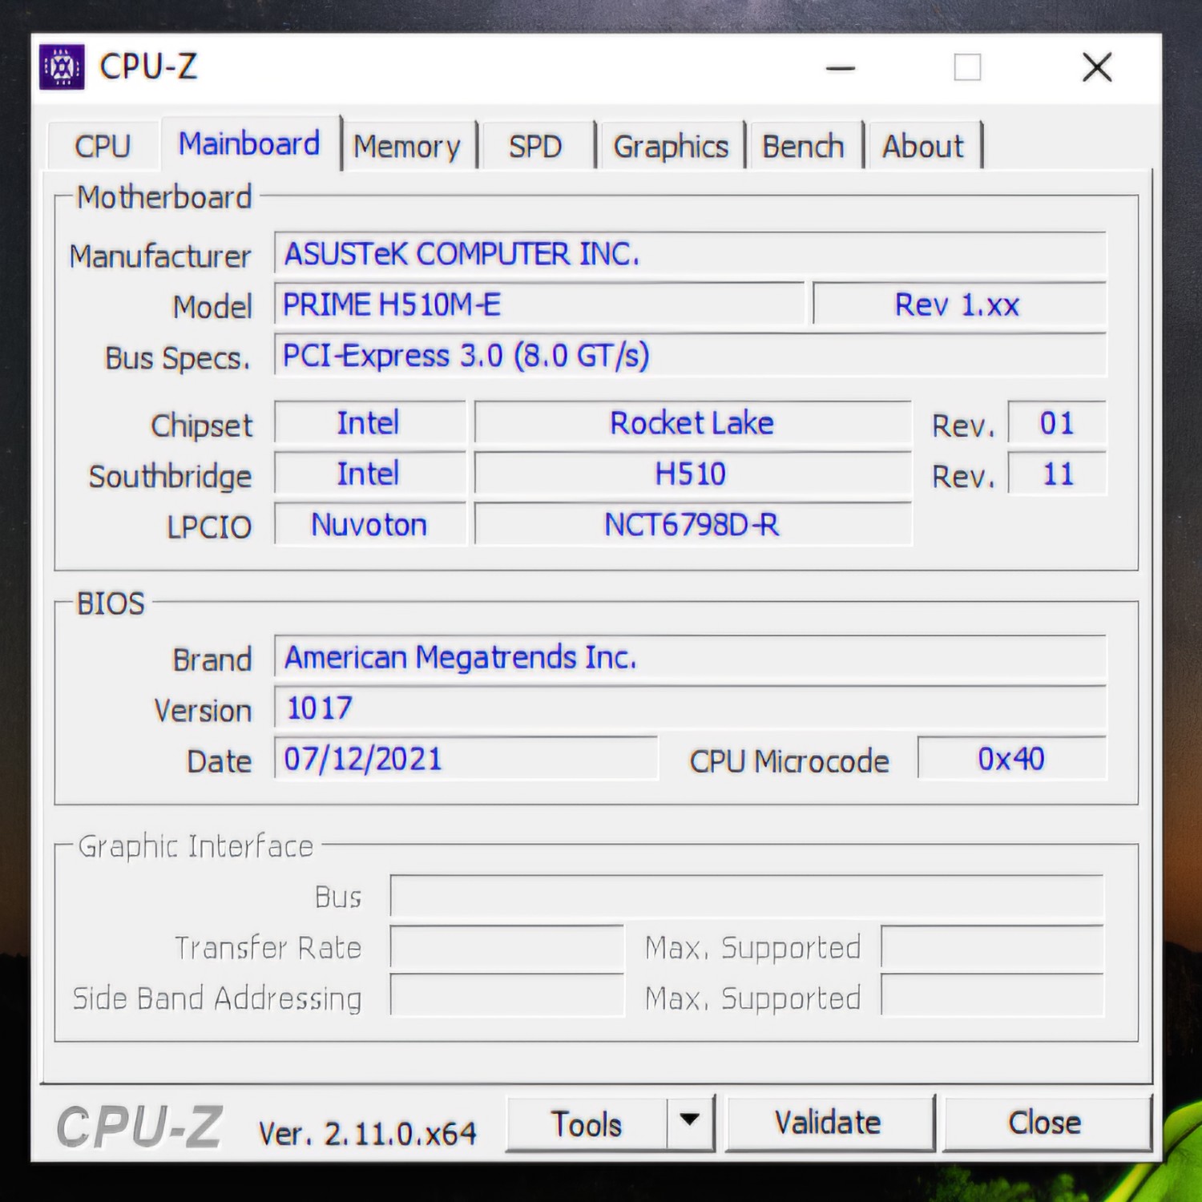Image resolution: width=1202 pixels, height=1202 pixels.
Task: Click the disabled maximize square icon
Action: (967, 67)
